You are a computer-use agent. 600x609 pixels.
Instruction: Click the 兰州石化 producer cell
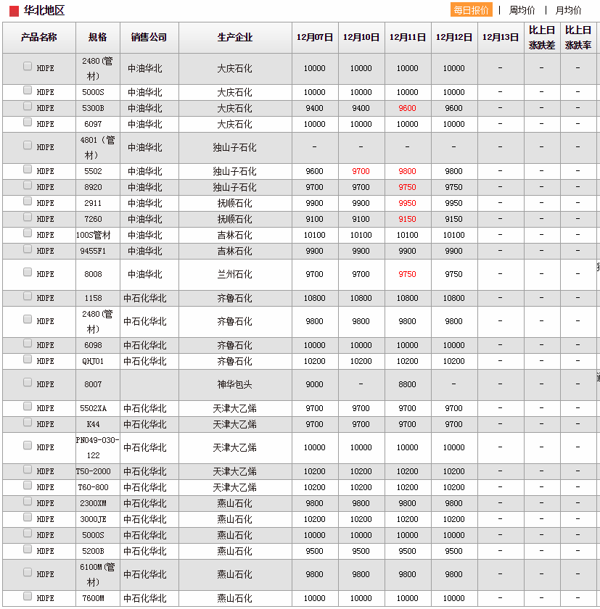pos(235,274)
